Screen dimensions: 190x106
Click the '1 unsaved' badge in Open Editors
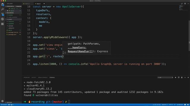(18, 6)
